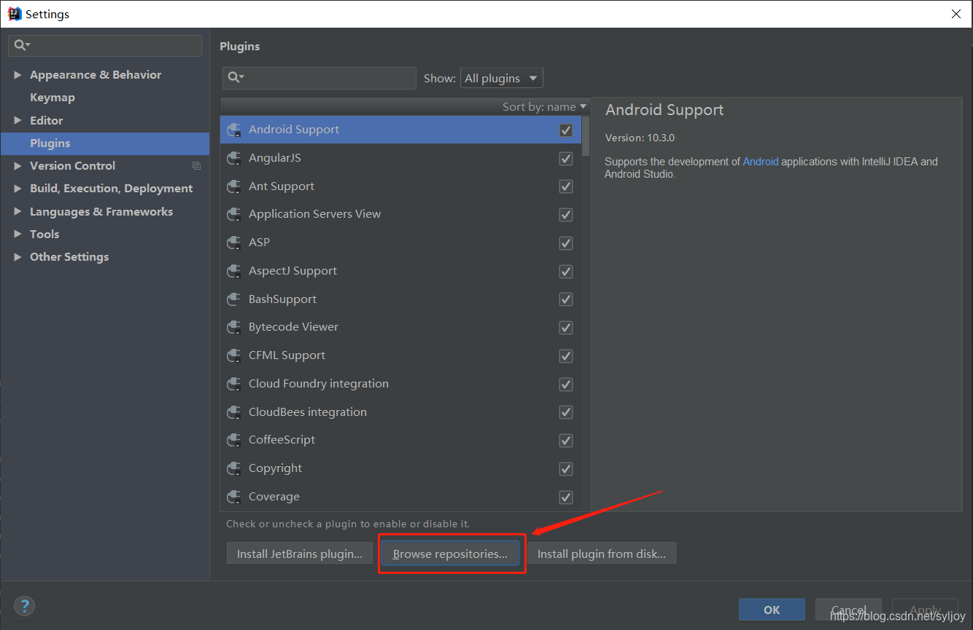
Task: Select the Bytecode Viewer plugin row
Action: coord(400,327)
